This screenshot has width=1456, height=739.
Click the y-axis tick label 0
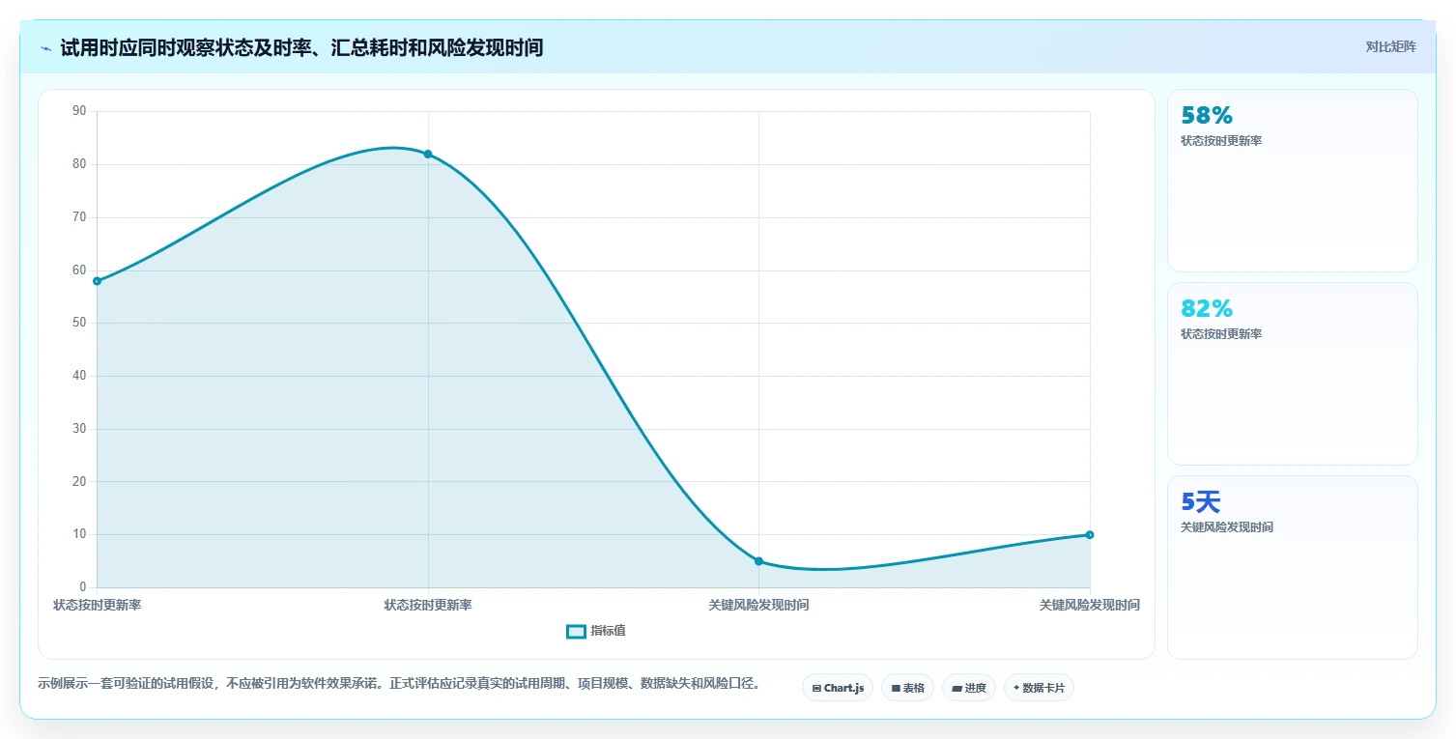click(83, 587)
